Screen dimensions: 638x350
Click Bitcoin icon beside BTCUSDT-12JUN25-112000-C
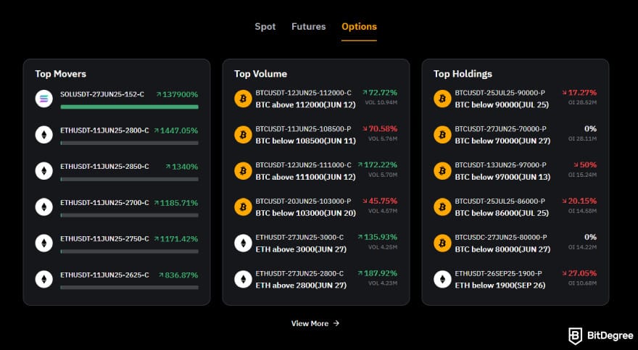click(x=243, y=99)
